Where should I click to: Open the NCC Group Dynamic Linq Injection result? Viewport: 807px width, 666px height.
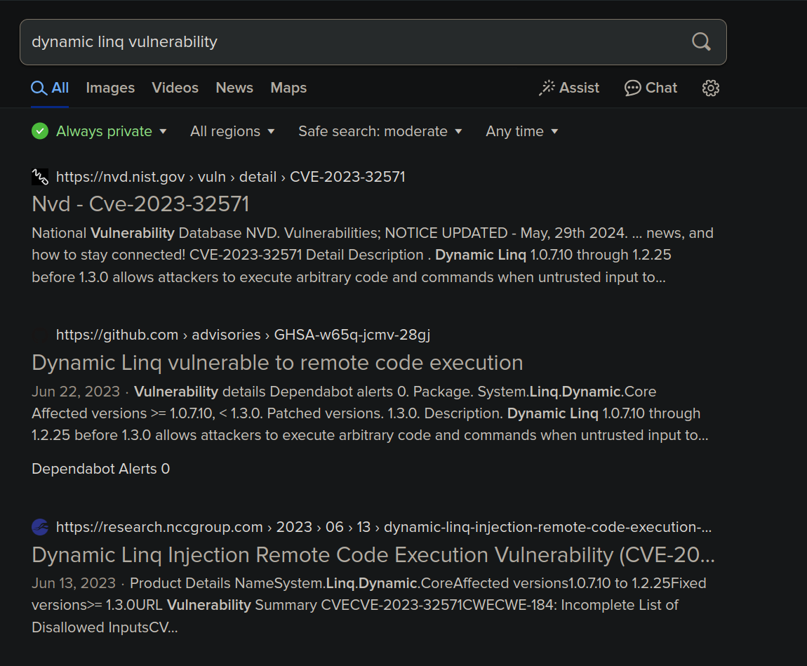pyautogui.click(x=373, y=554)
